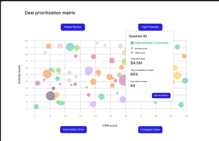
Task: Select the green bubble beside the top teal bubble
Action: point(77,48)
